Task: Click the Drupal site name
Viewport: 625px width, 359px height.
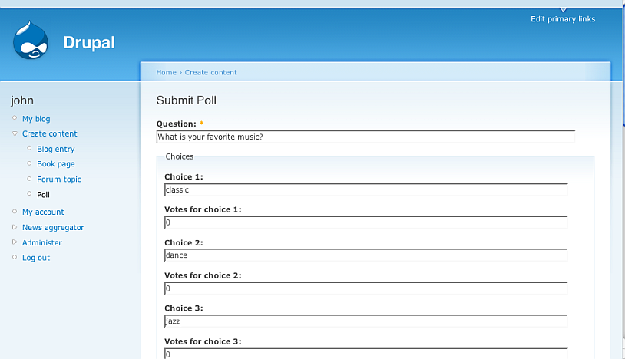Action: (x=89, y=43)
